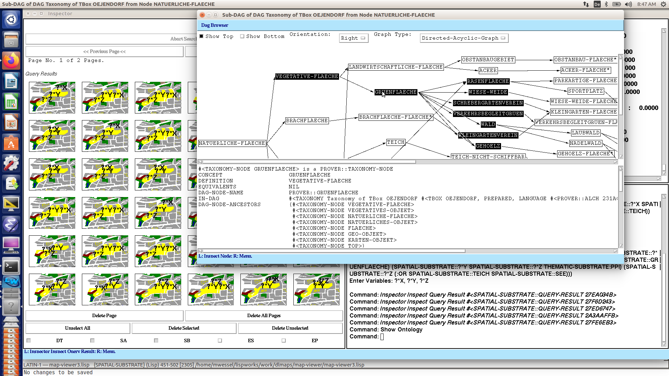Image resolution: width=669 pixels, height=376 pixels.
Task: Open LibreOffice Impress from the dock
Action: [11, 123]
